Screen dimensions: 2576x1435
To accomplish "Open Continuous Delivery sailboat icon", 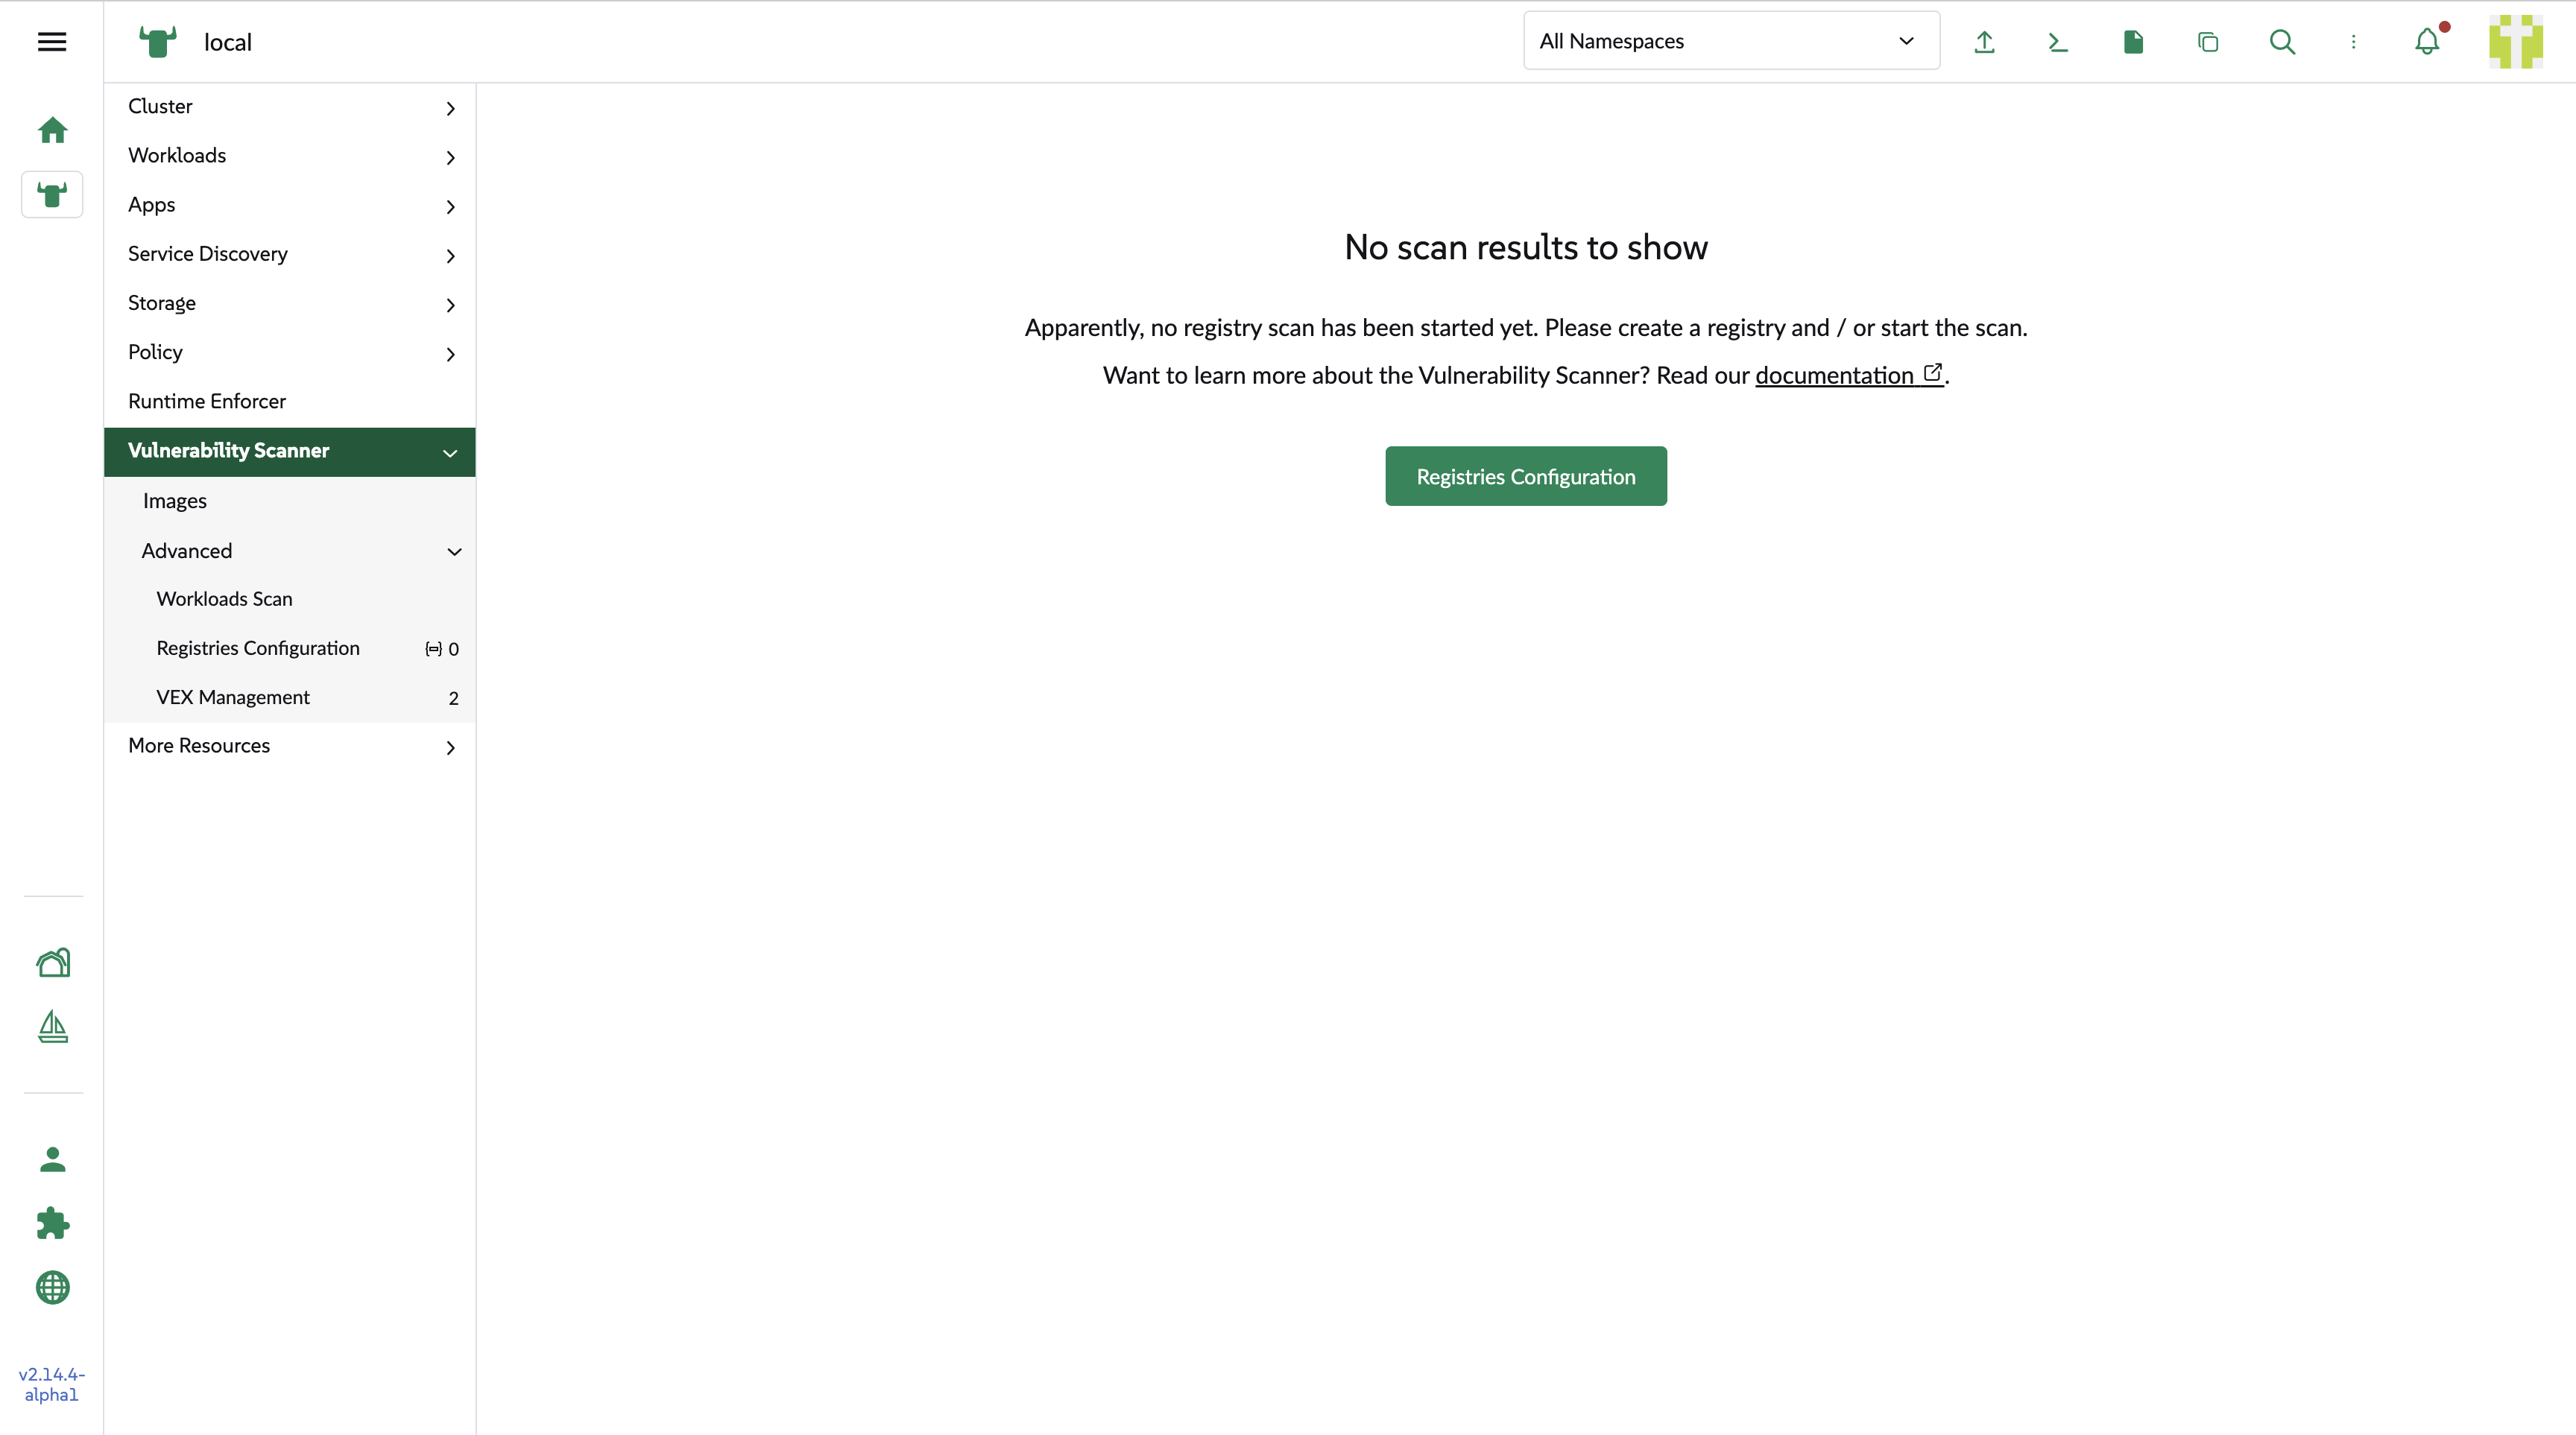I will 53,1026.
